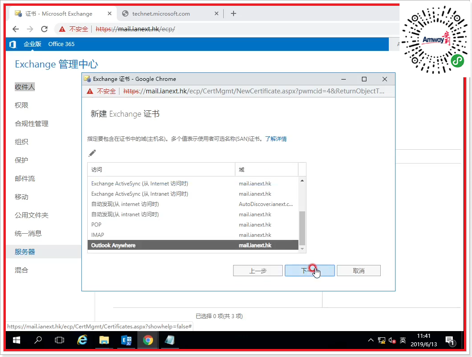Select the Office 365 tab in header
472x357 pixels.
pyautogui.click(x=61, y=44)
